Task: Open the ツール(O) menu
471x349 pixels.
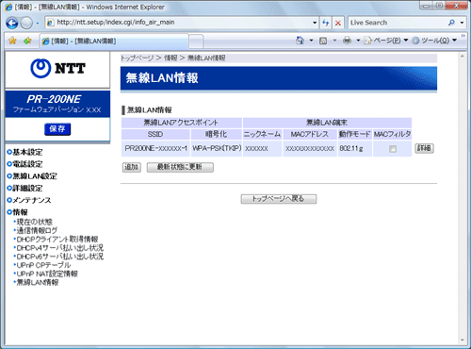Action: pyautogui.click(x=434, y=41)
